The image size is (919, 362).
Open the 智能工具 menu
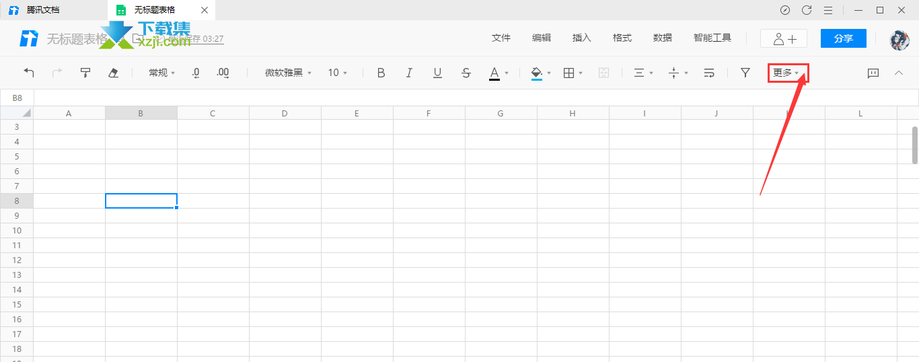[x=712, y=38]
